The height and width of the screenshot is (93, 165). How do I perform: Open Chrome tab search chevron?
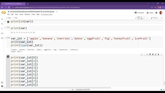pyautogui.click(x=148, y=4)
